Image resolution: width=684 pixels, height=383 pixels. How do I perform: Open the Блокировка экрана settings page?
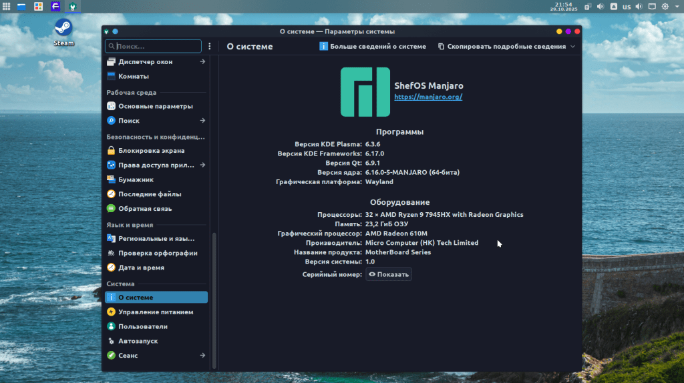coord(142,150)
